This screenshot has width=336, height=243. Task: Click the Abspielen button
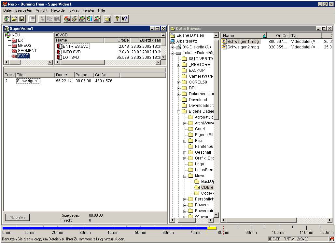17,217
